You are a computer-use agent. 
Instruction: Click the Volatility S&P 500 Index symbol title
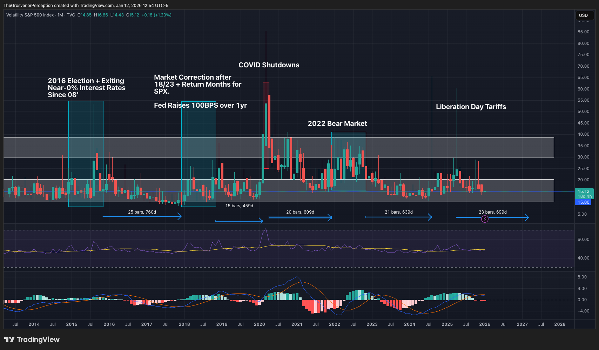tap(30, 15)
